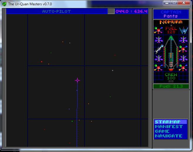Select the NAVIGATE menu option
The height and width of the screenshot is (152, 193).
tap(169, 136)
